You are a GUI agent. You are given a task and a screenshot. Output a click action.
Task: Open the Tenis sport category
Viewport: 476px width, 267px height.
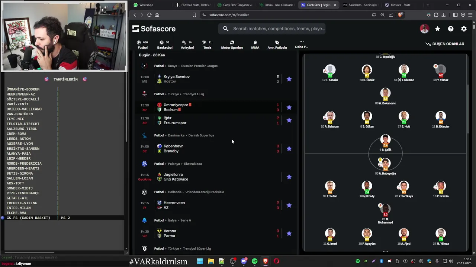pyautogui.click(x=207, y=45)
